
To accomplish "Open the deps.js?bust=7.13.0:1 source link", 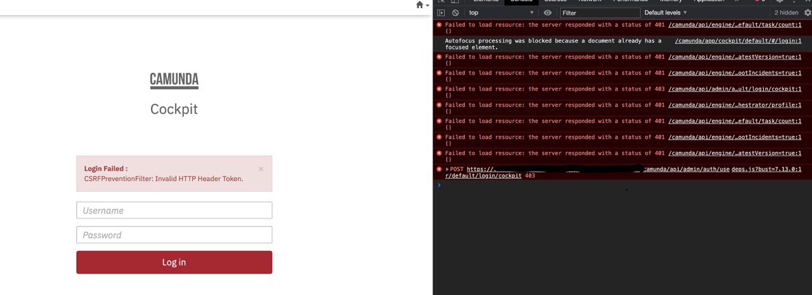I will tap(766, 169).
